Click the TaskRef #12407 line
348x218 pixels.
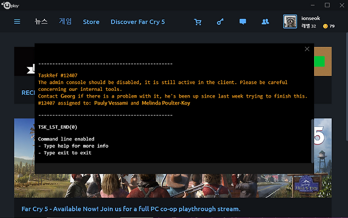click(58, 75)
